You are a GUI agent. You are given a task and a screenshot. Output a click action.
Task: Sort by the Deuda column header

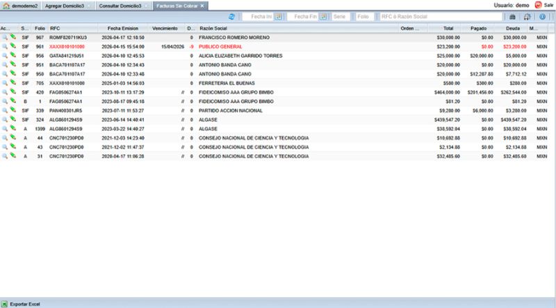pyautogui.click(x=516, y=28)
